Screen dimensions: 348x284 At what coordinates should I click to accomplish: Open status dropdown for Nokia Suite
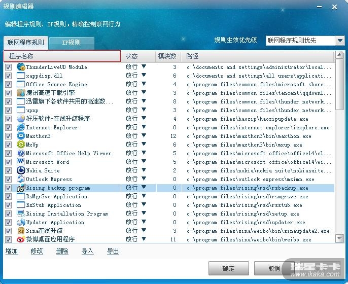click(x=144, y=170)
